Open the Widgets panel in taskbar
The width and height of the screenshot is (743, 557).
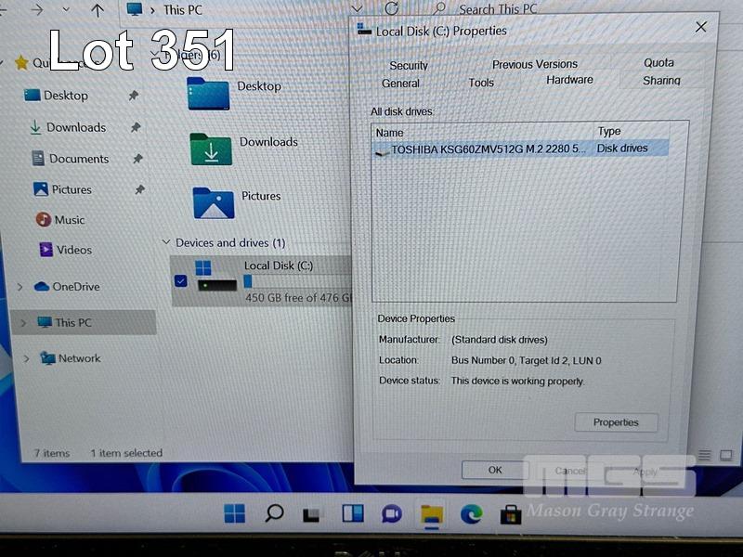[x=352, y=513]
